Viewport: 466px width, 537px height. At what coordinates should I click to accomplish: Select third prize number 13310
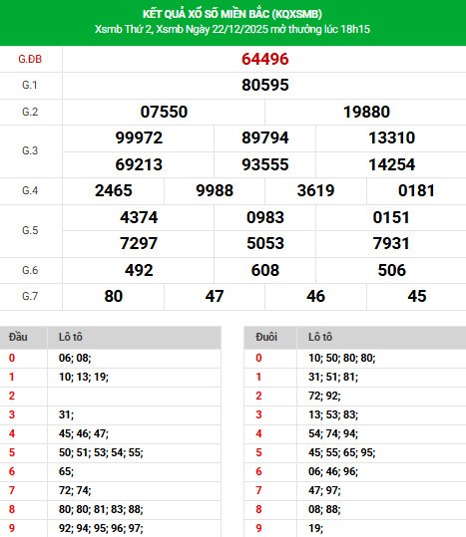391,137
